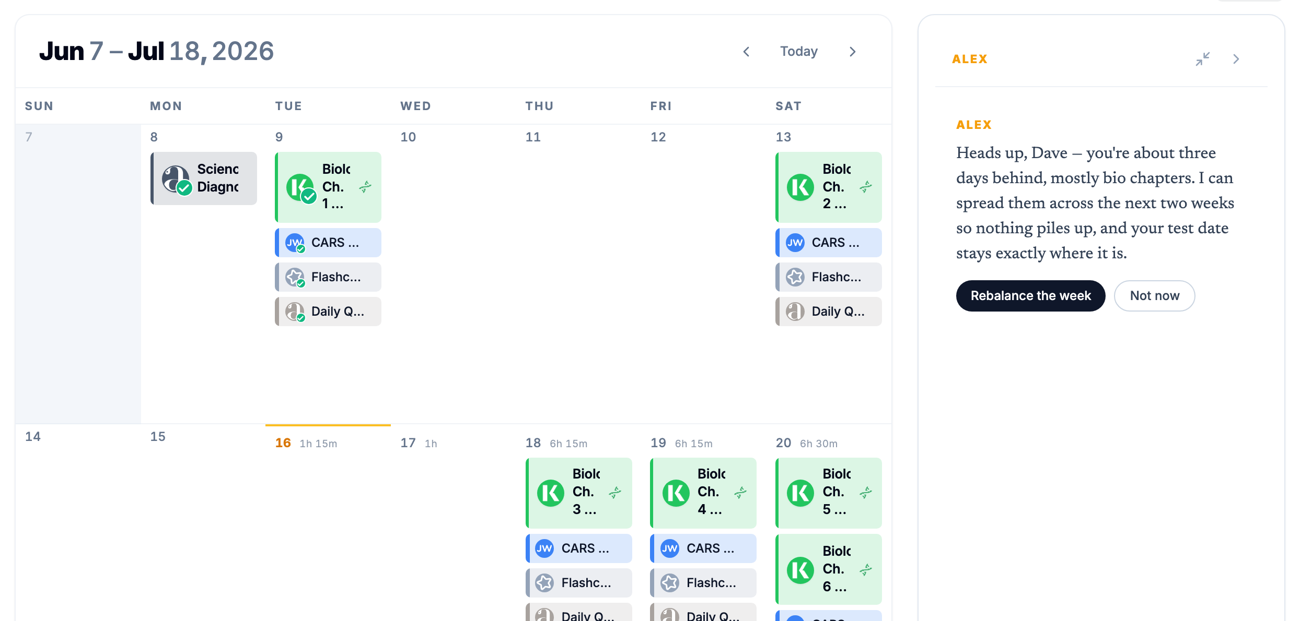Select date 15 in calendar
This screenshot has height=621, width=1300.
[x=158, y=437]
